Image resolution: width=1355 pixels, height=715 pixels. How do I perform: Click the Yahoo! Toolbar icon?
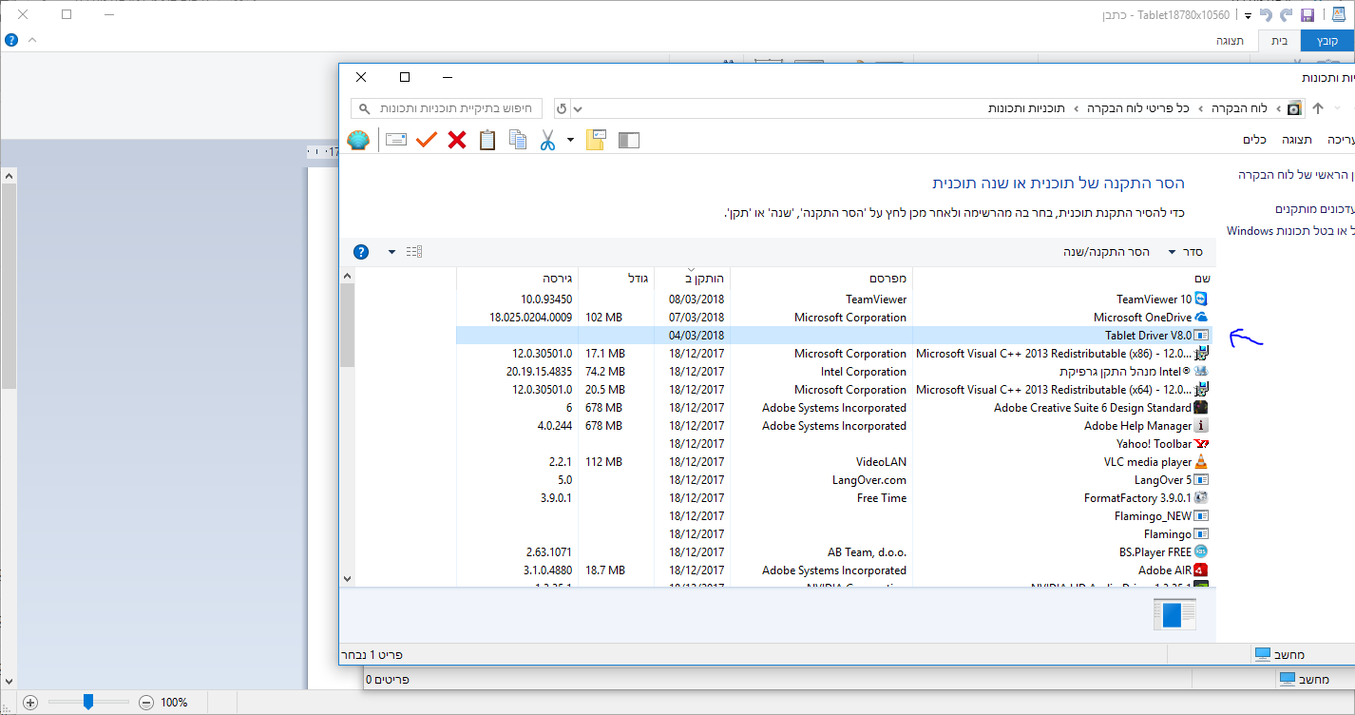[x=1201, y=444]
